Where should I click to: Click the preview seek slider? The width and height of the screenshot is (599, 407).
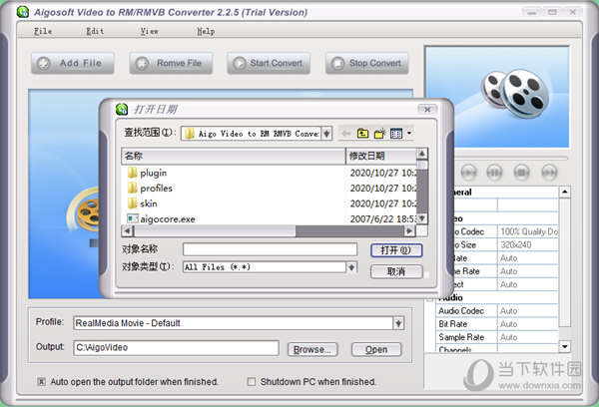coord(511,158)
